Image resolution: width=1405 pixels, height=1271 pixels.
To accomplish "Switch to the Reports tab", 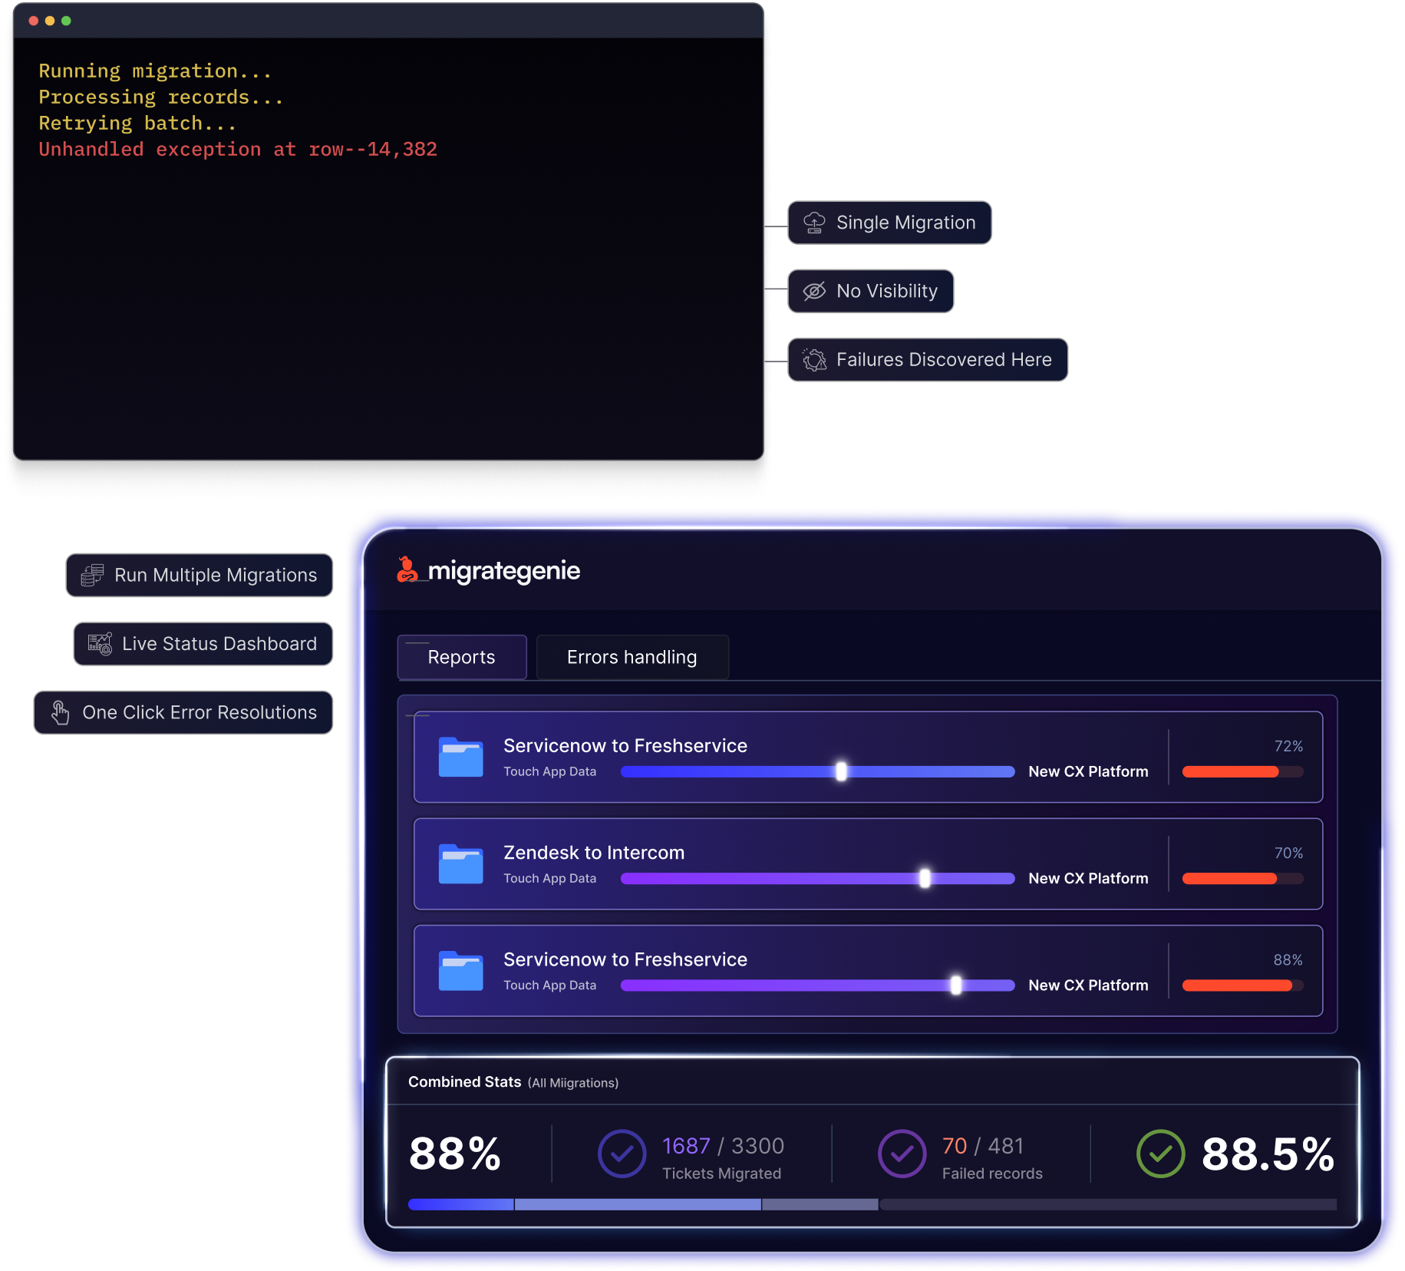I will tap(462, 657).
